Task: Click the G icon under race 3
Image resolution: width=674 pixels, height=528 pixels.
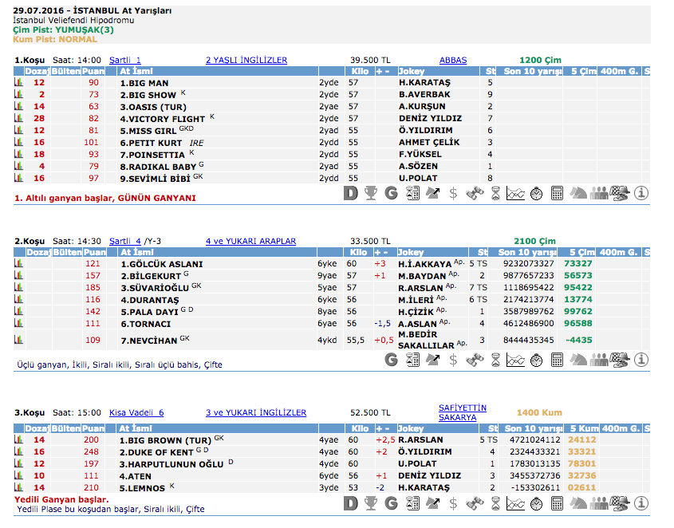Action: coord(392,504)
